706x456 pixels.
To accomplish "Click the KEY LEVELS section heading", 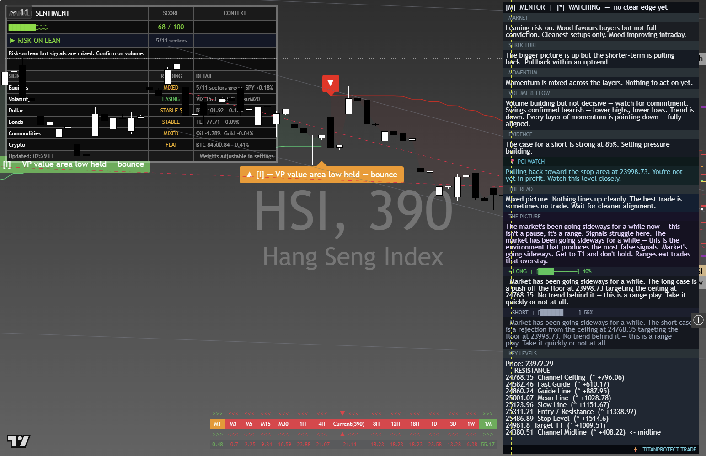I will point(523,354).
